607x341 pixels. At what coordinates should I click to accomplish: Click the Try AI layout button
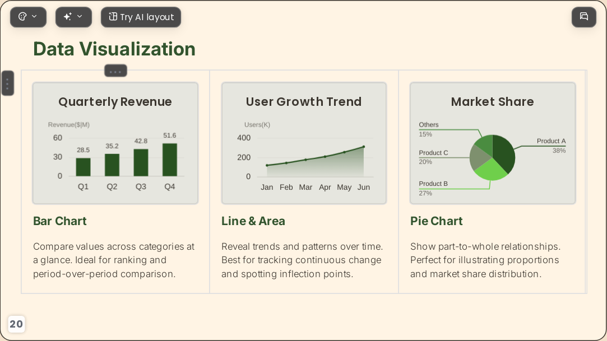[x=141, y=17]
